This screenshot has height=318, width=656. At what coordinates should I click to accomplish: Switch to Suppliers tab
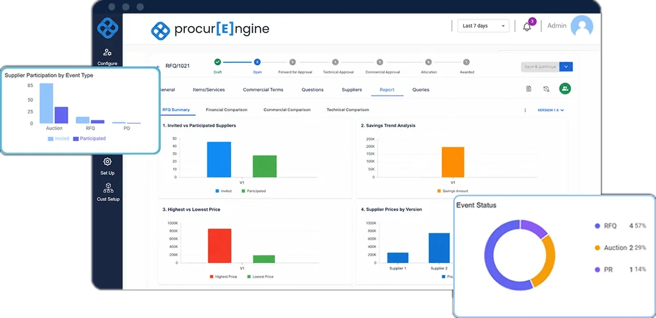352,89
